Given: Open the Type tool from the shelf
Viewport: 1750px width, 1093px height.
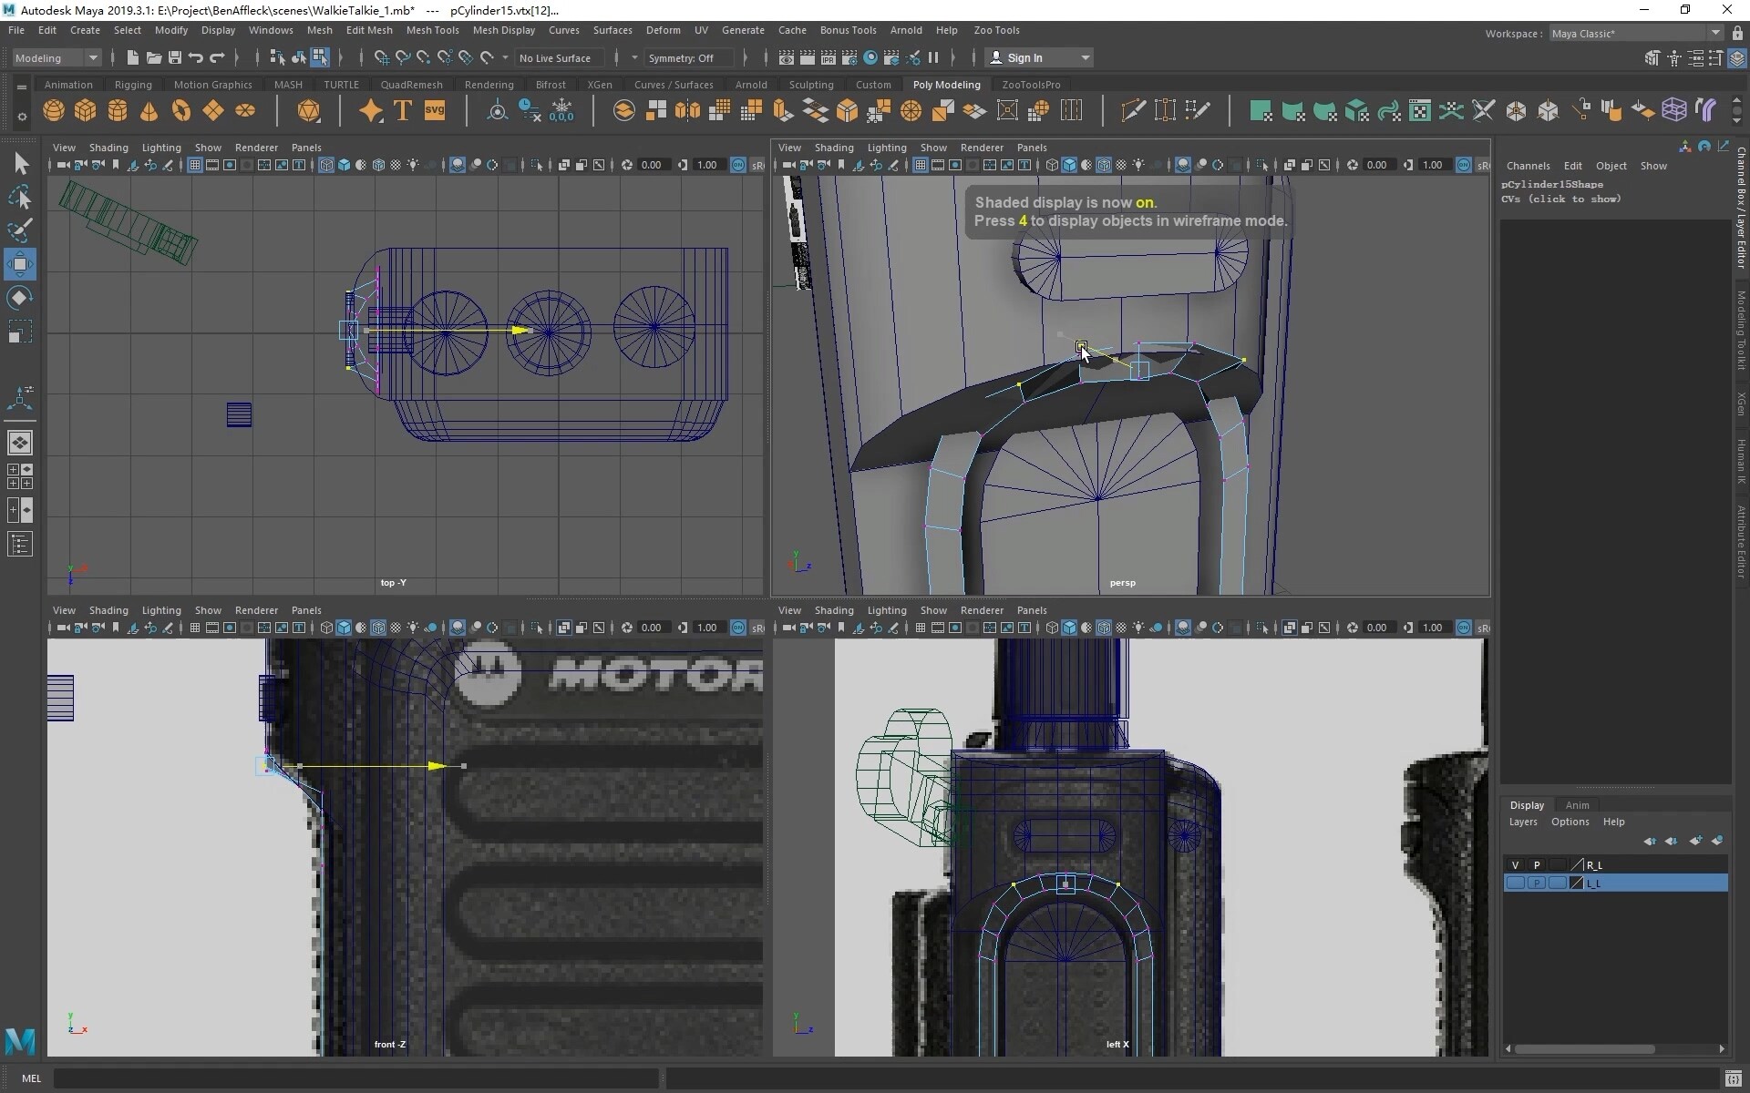Looking at the screenshot, I should [401, 110].
